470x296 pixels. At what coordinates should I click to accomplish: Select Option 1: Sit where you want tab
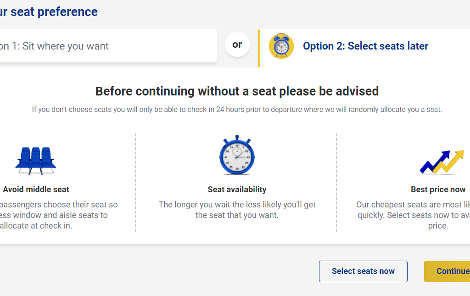(108, 46)
